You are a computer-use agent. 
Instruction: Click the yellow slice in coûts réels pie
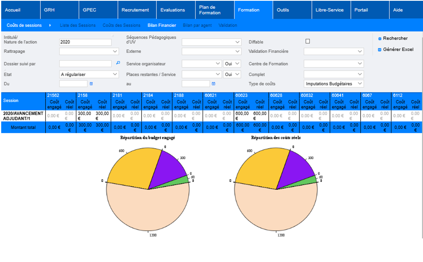coord(259,164)
